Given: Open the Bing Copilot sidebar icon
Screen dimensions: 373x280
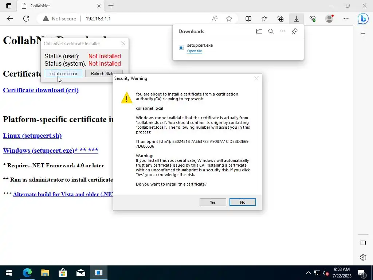Looking at the screenshot, I should [363, 19].
